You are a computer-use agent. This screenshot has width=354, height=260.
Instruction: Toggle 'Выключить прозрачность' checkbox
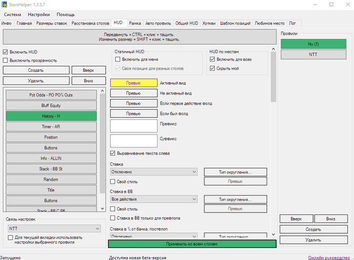coord(6,61)
